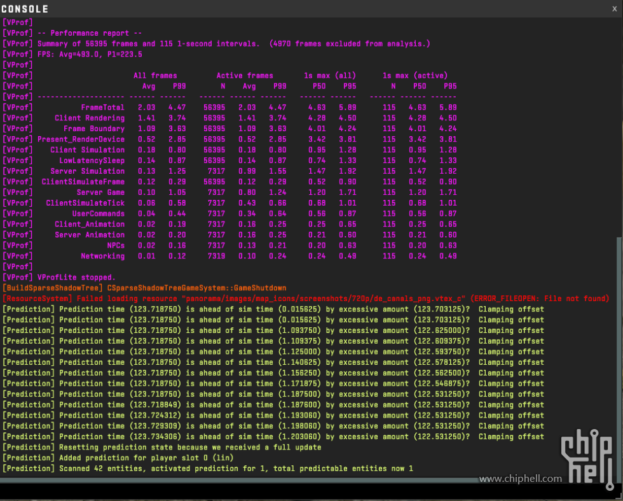Click the Client Rendering row label
Screen dimensions: 623x501
pyautogui.click(x=89, y=118)
